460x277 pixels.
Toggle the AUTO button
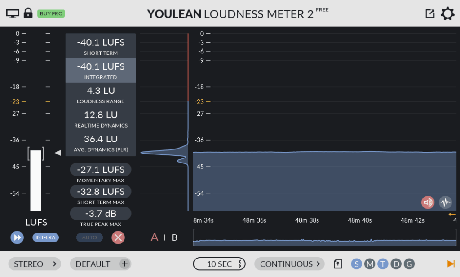click(x=89, y=237)
